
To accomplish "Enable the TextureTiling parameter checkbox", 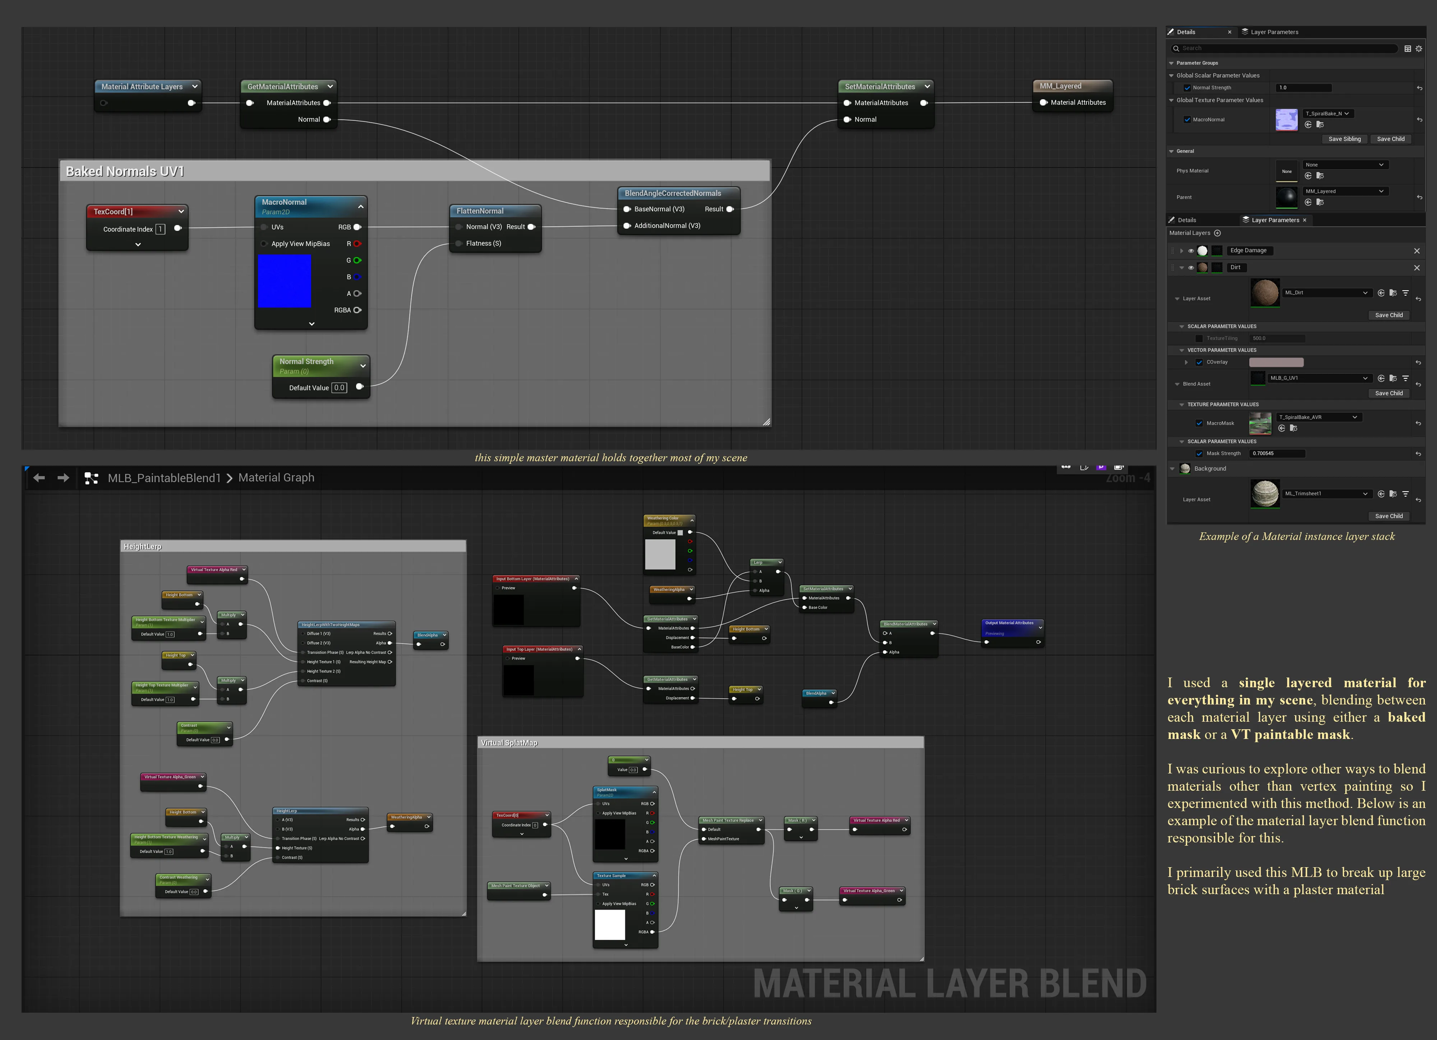I will [1199, 338].
